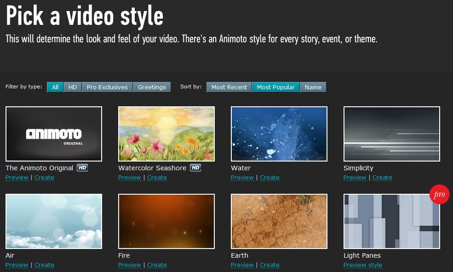Preview the Air style
The image size is (453, 272).
tap(17, 265)
